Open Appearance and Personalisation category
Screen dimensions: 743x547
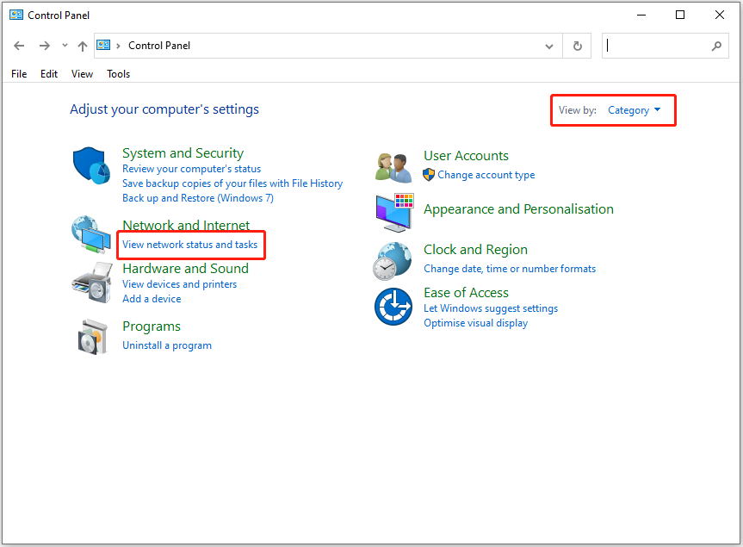coord(518,209)
